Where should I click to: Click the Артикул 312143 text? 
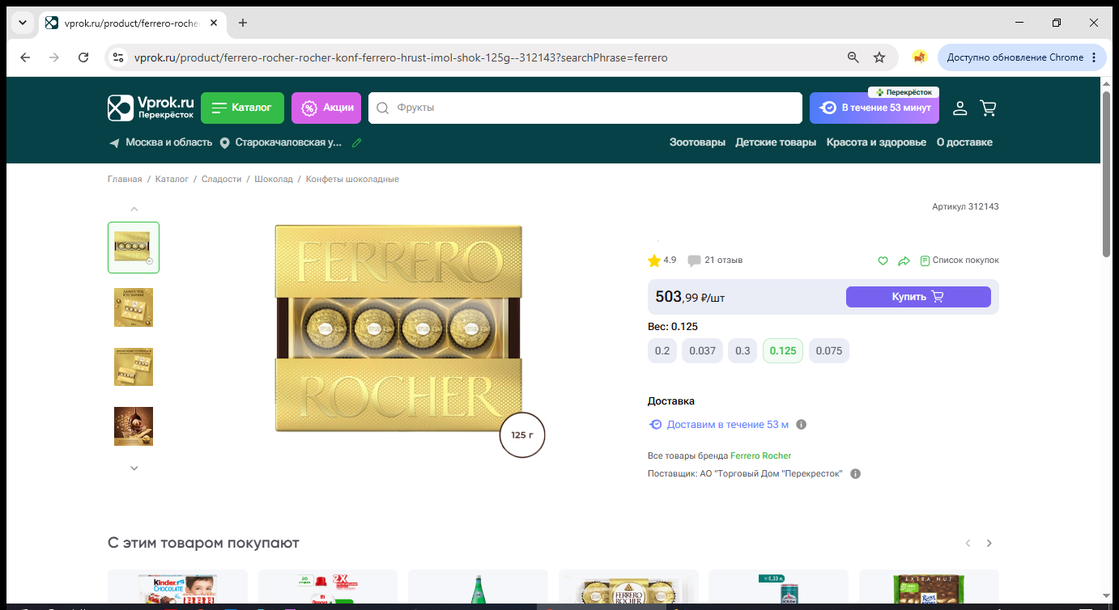tap(965, 206)
